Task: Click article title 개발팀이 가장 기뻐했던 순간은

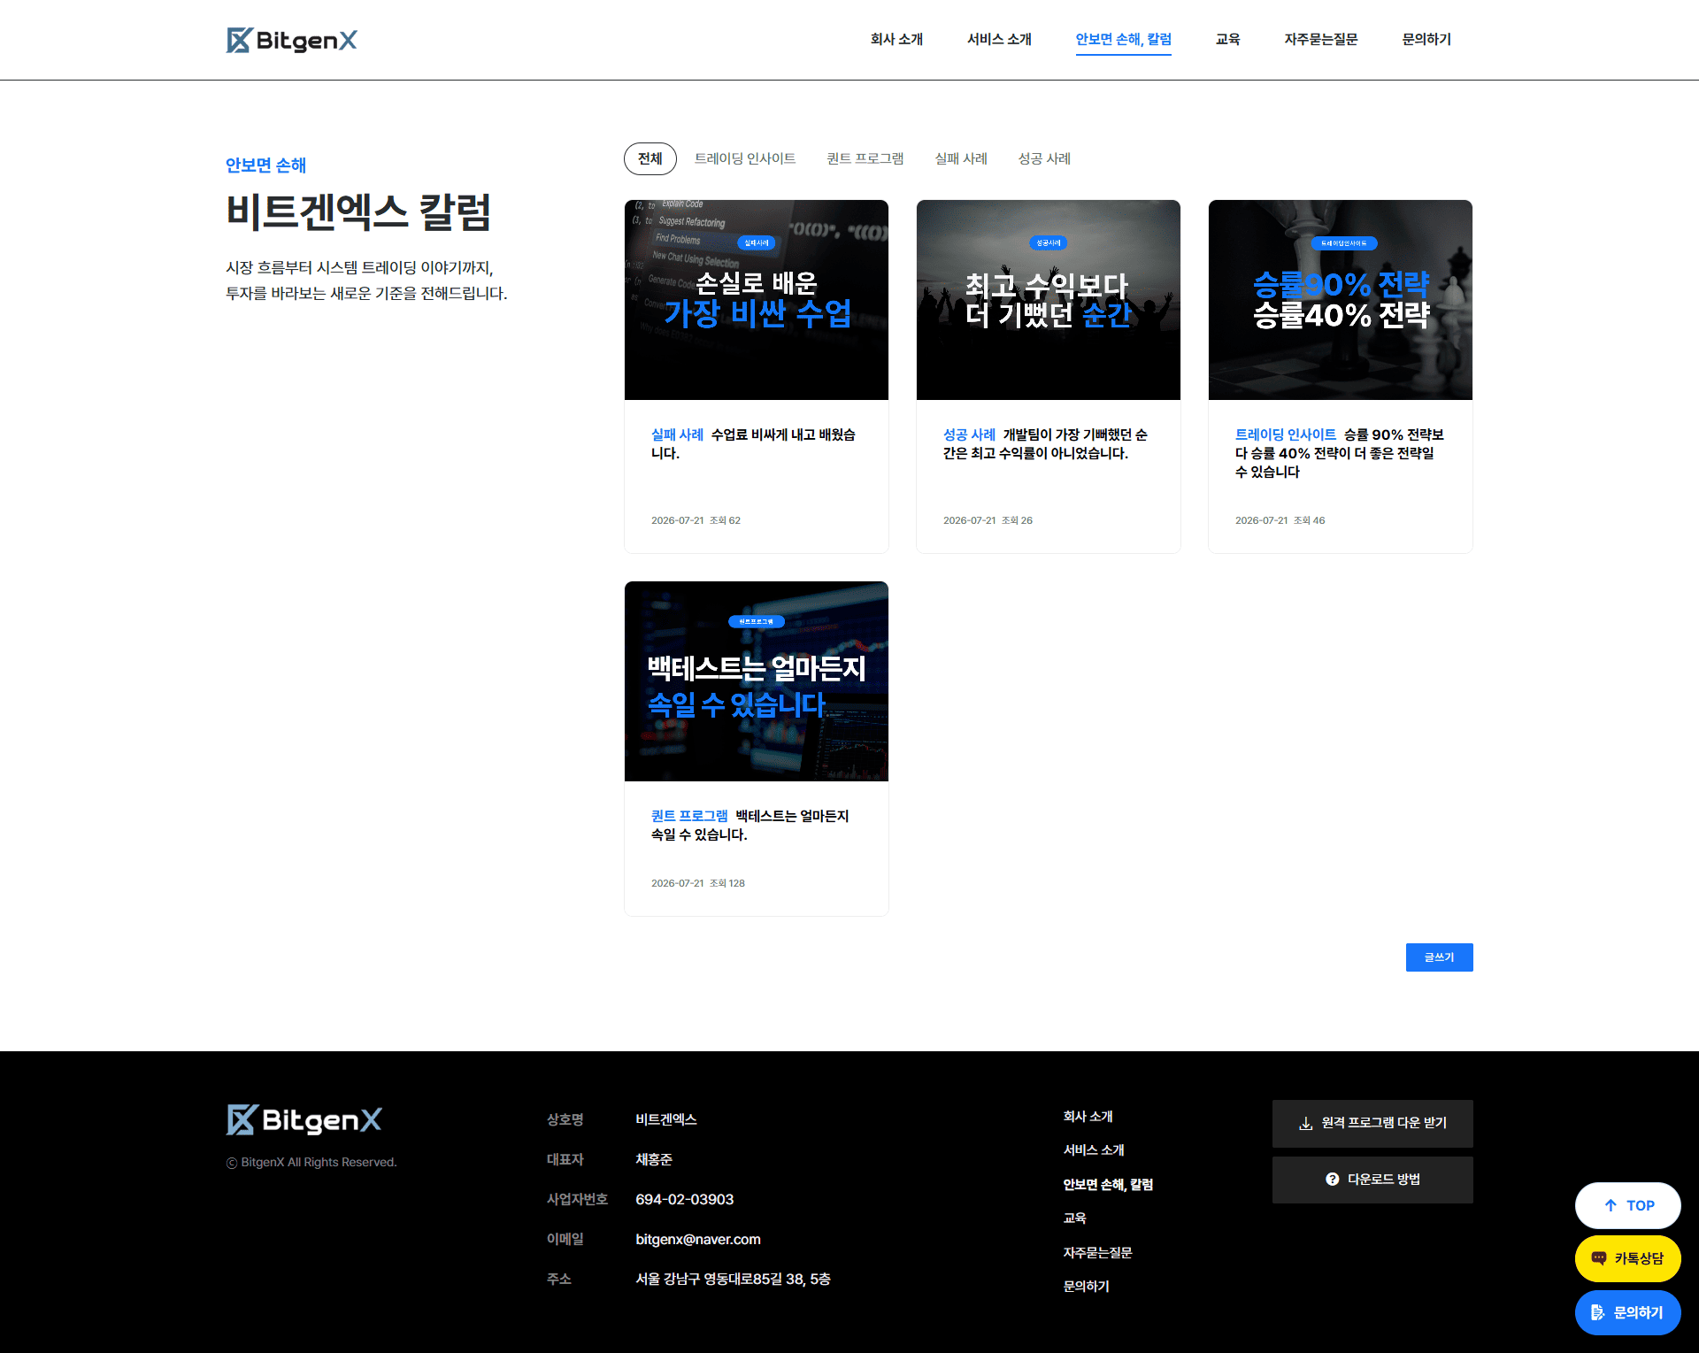Action: (1046, 443)
